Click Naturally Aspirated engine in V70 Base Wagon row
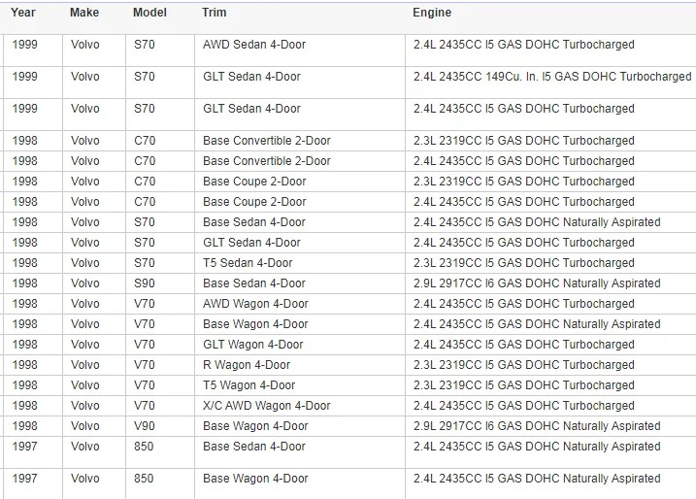The width and height of the screenshot is (696, 499). click(x=537, y=324)
